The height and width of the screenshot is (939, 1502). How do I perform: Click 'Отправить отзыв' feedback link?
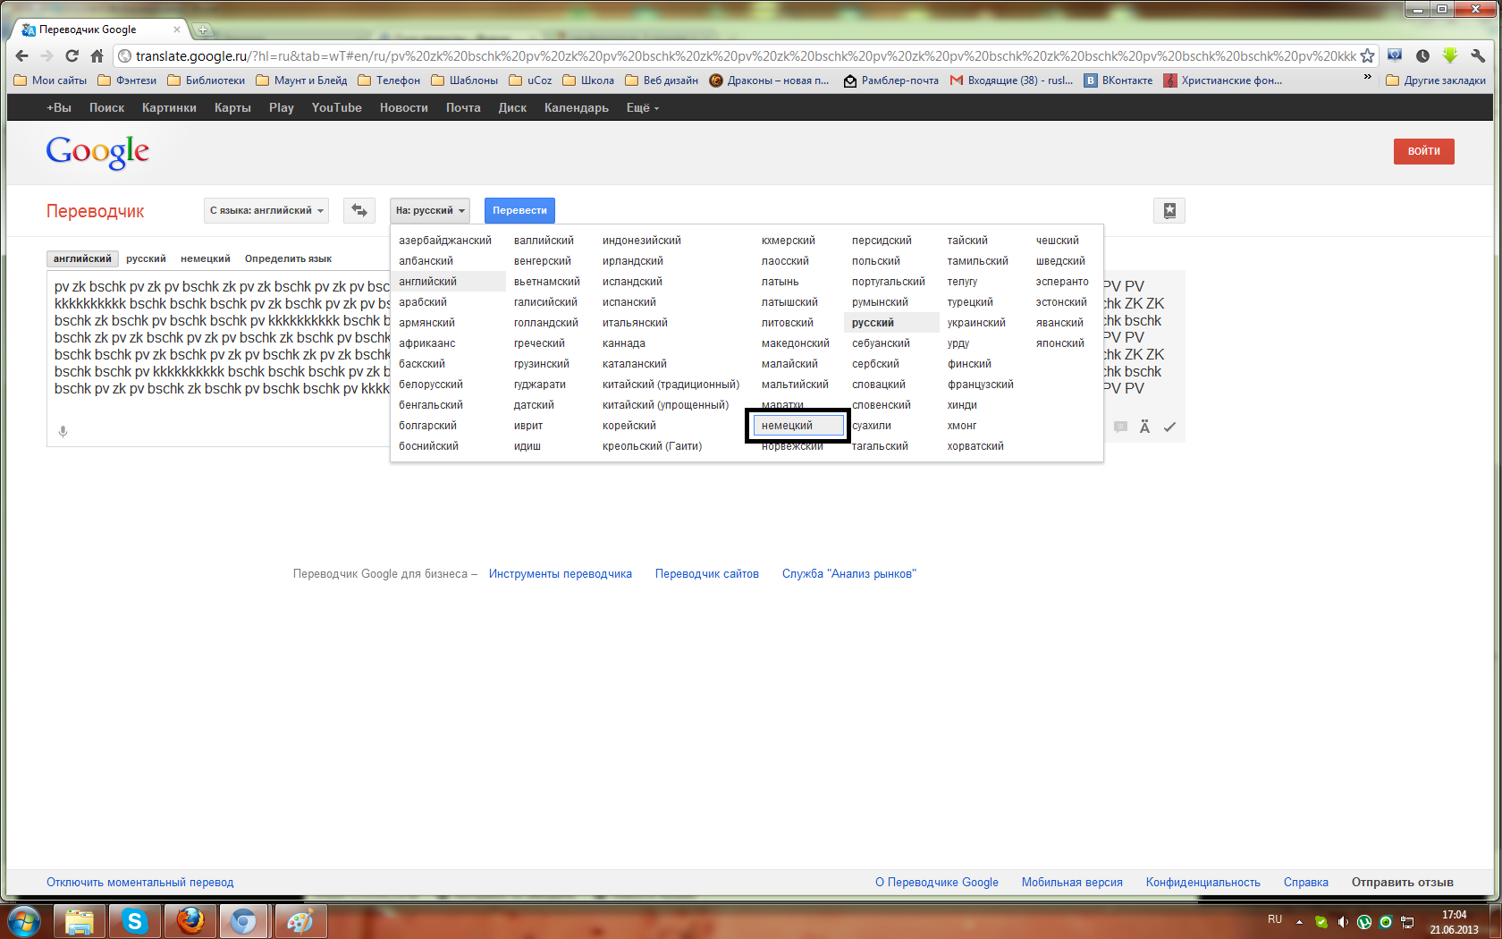(x=1402, y=883)
